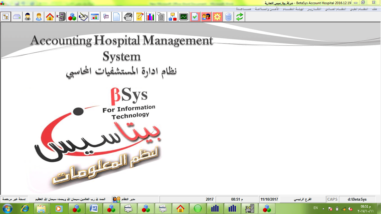Click the blank page toolbar icon
381x214 pixels.
point(117,17)
